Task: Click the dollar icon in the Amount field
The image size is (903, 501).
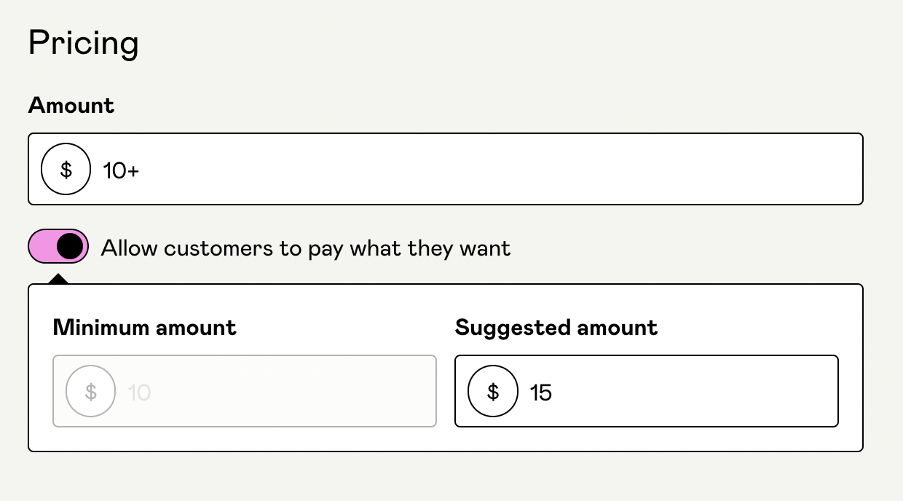Action: (x=66, y=170)
